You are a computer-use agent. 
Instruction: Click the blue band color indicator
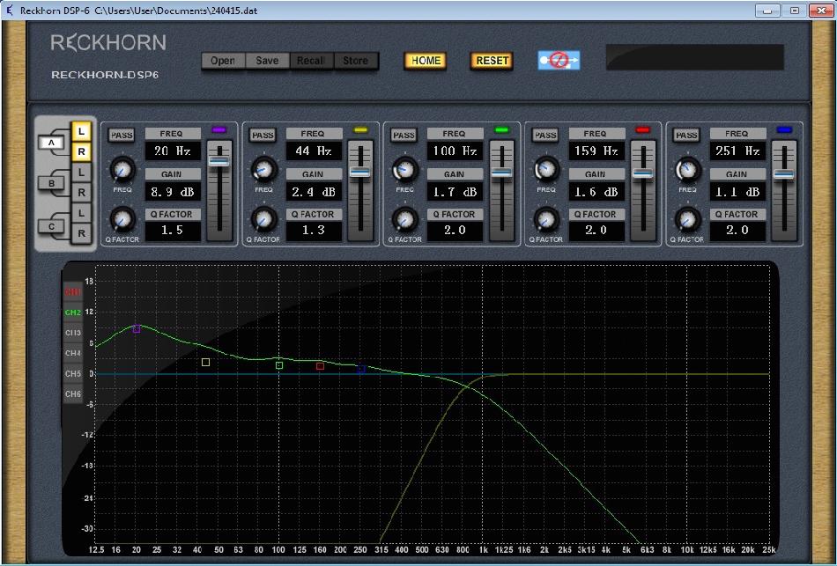coord(784,129)
